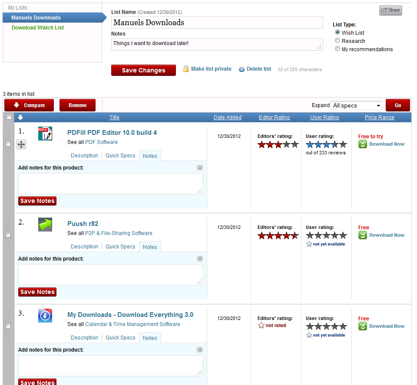The width and height of the screenshot is (417, 385).
Task: Open the Notes tab for Puush r82
Action: pos(150,247)
